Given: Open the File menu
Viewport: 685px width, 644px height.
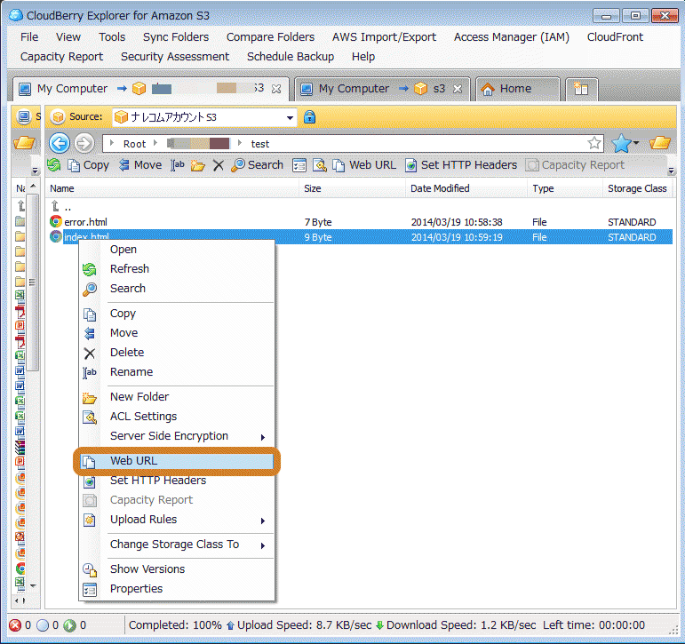Looking at the screenshot, I should pyautogui.click(x=29, y=37).
